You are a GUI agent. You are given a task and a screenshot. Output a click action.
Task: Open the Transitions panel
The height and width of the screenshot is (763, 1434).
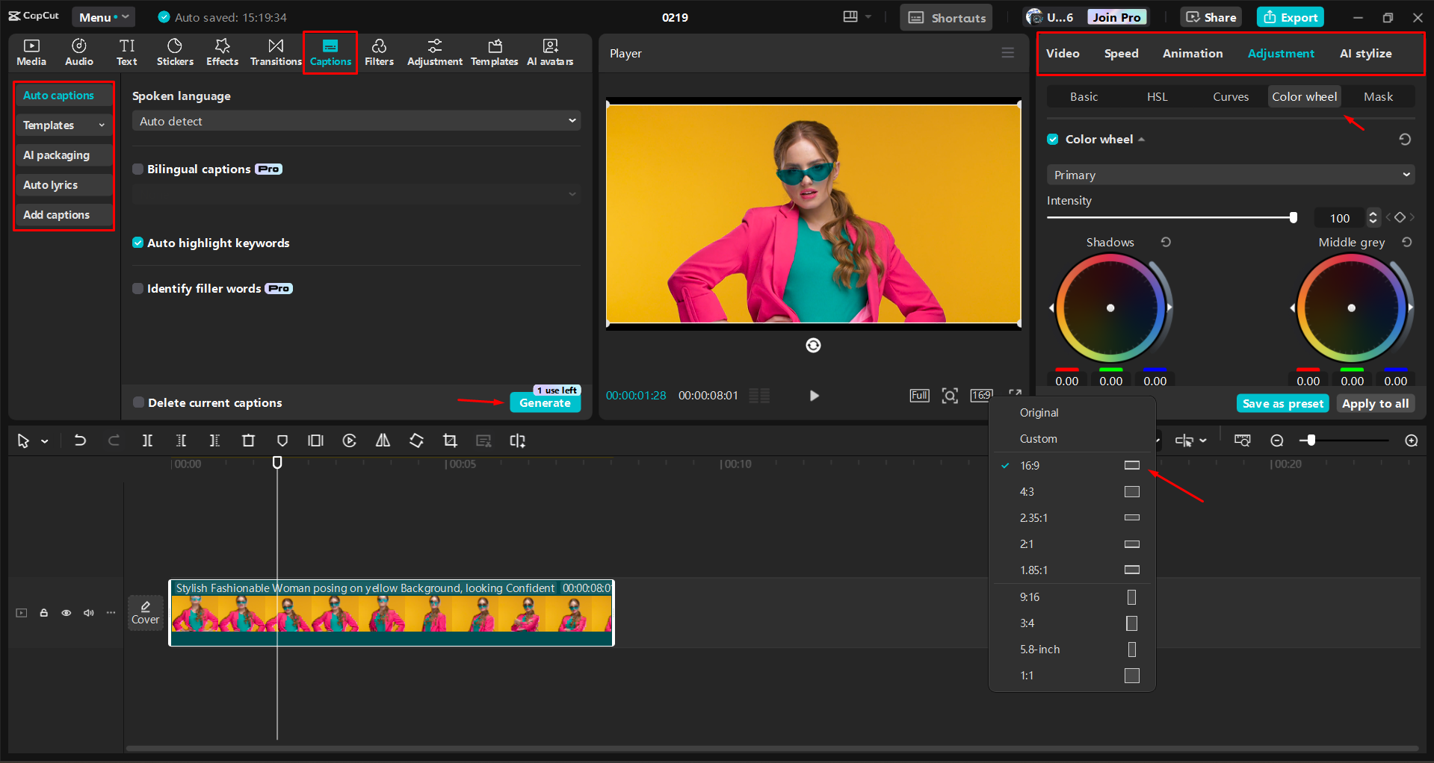click(x=276, y=52)
